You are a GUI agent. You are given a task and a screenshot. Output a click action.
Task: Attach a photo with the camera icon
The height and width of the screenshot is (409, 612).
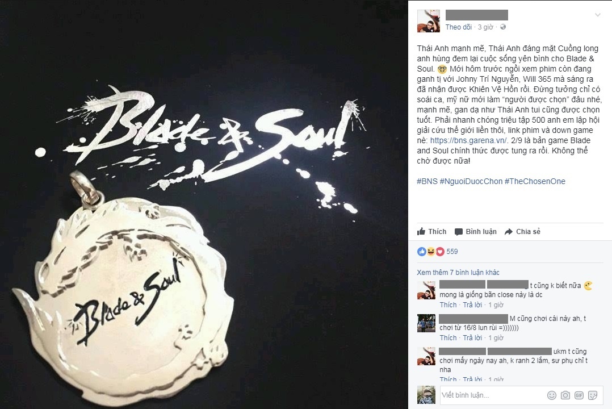point(565,395)
